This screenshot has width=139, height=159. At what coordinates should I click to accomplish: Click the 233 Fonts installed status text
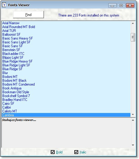[89, 15]
